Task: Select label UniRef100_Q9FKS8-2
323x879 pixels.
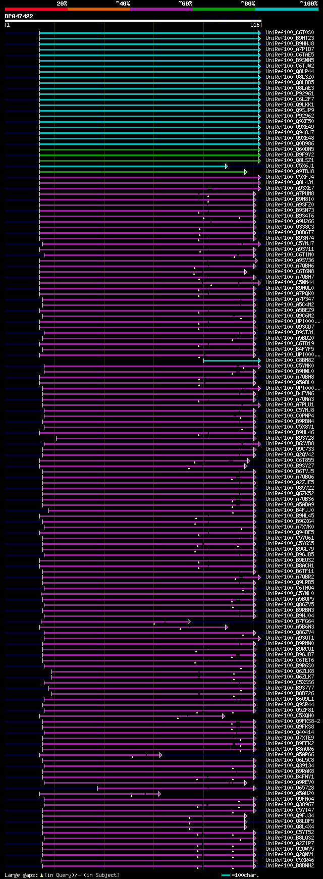Action: [293, 721]
